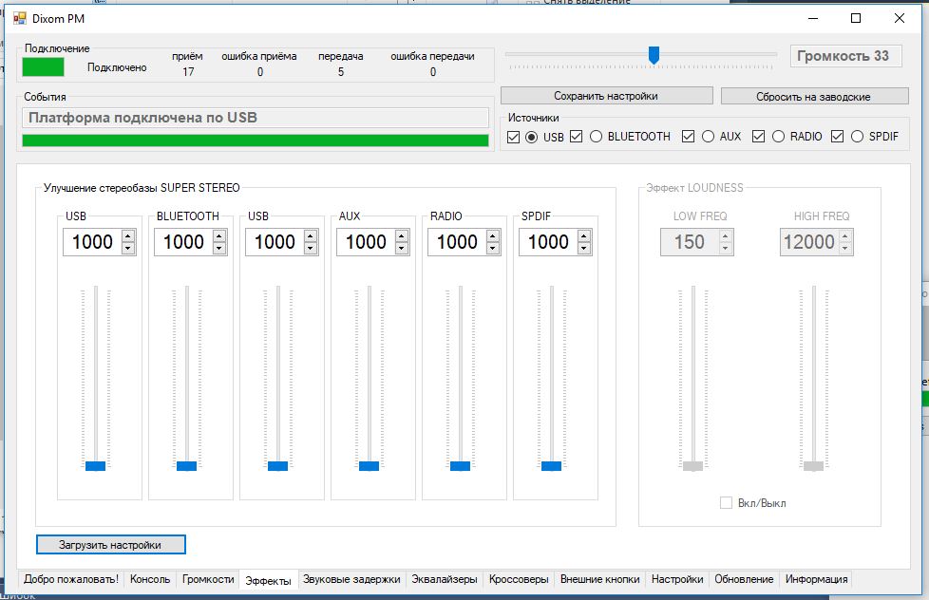
Task: Click the RADIO super stereo value field
Action: point(456,242)
